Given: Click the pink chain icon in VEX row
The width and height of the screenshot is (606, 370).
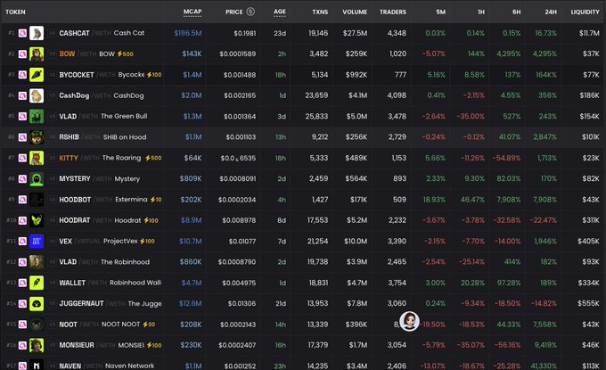Looking at the screenshot, I should pyautogui.click(x=23, y=242).
